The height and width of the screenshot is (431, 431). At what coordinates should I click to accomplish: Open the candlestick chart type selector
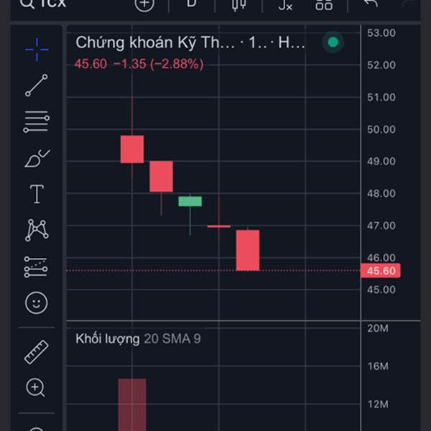[238, 4]
